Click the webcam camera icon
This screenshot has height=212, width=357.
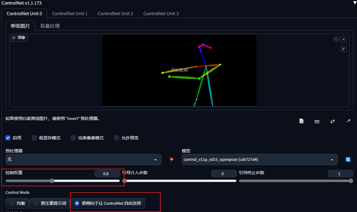tap(317, 121)
